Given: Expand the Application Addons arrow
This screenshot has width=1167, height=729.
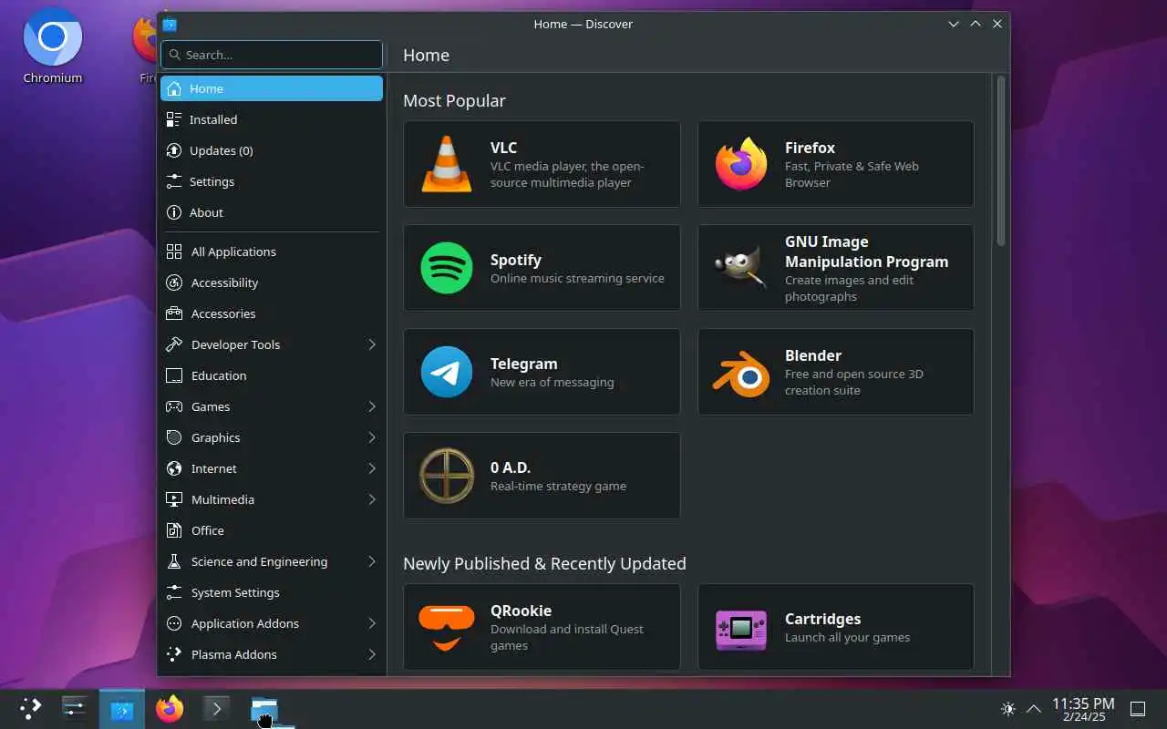Looking at the screenshot, I should click(x=372, y=623).
